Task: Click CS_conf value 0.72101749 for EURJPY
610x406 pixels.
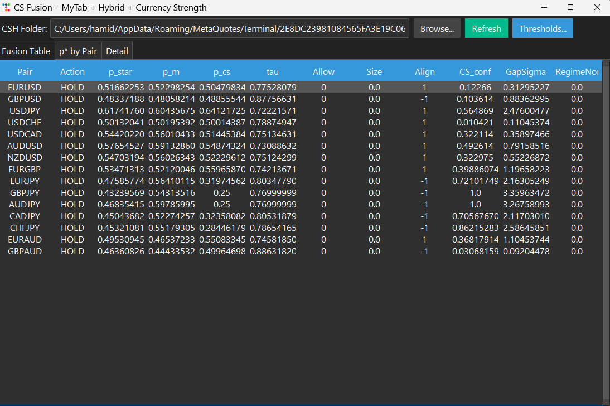Action: coord(475,181)
